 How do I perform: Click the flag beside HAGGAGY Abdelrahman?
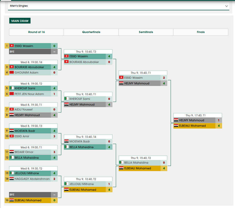12,179
